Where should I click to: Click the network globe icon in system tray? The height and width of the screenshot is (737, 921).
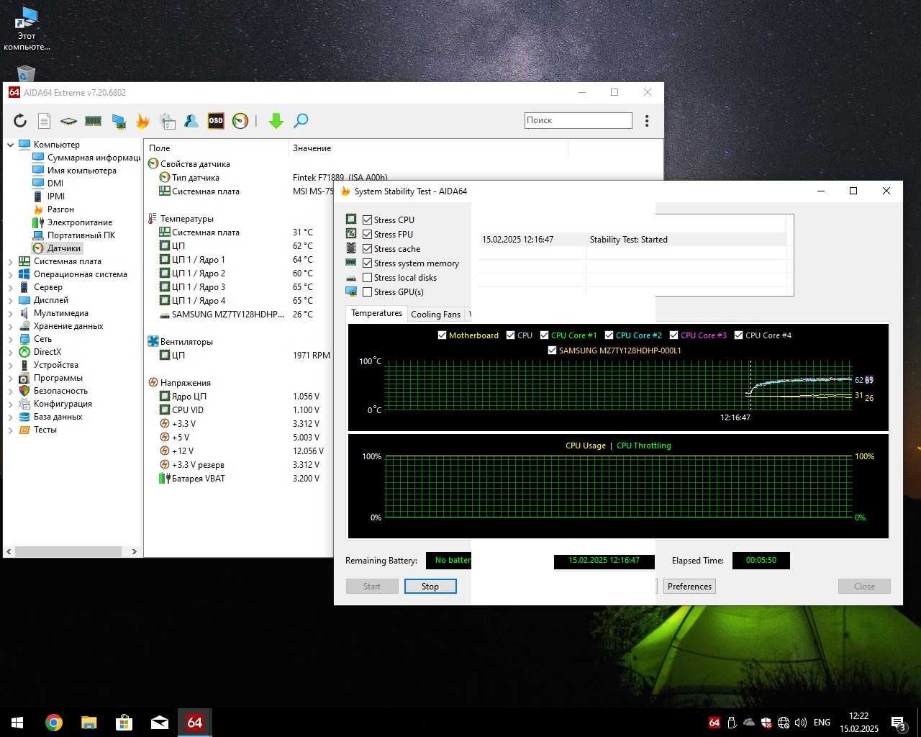pyautogui.click(x=784, y=723)
